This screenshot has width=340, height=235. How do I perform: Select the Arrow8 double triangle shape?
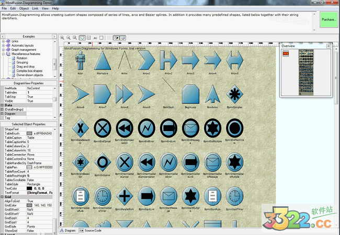[124, 94]
